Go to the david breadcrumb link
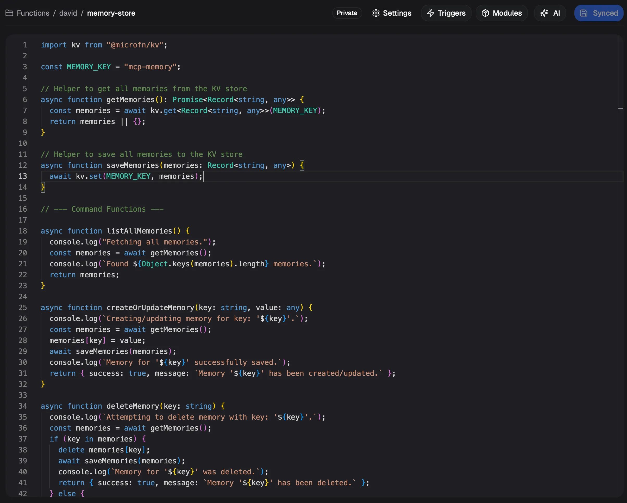 coord(68,13)
